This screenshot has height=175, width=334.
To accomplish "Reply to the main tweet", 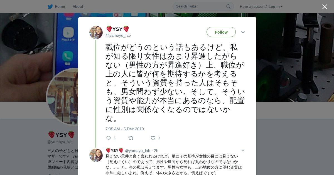I will (109, 138).
